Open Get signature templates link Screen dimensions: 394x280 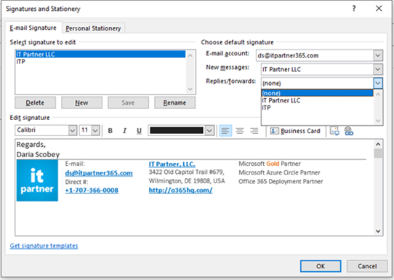click(44, 246)
